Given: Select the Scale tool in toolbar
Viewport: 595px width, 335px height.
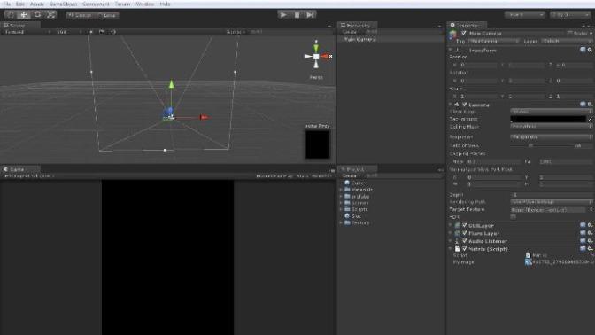Looking at the screenshot, I should 50,15.
